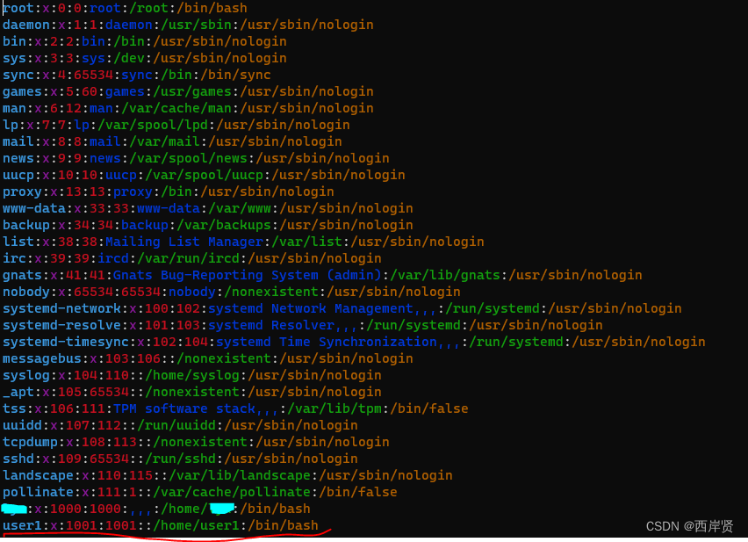Click the 'Mailing List Manager' text
The height and width of the screenshot is (542, 748).
click(184, 242)
